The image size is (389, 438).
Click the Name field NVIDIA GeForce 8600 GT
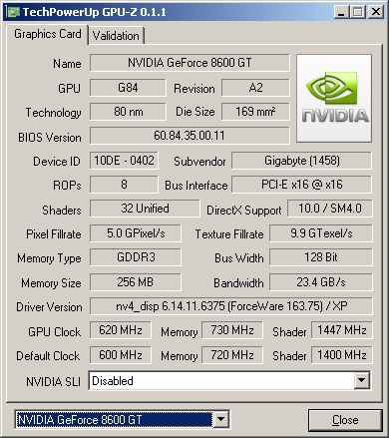click(x=190, y=63)
